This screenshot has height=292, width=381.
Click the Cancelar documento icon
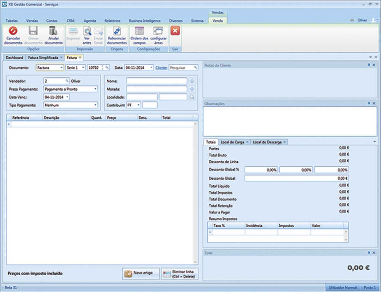[x=13, y=31]
